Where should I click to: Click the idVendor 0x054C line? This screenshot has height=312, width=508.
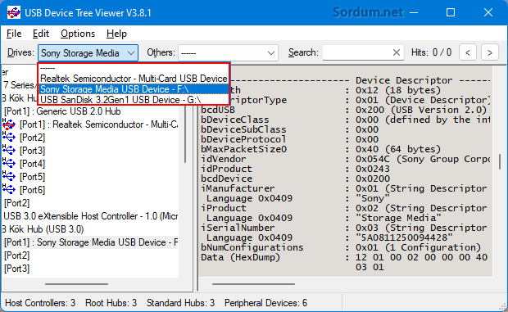346,159
